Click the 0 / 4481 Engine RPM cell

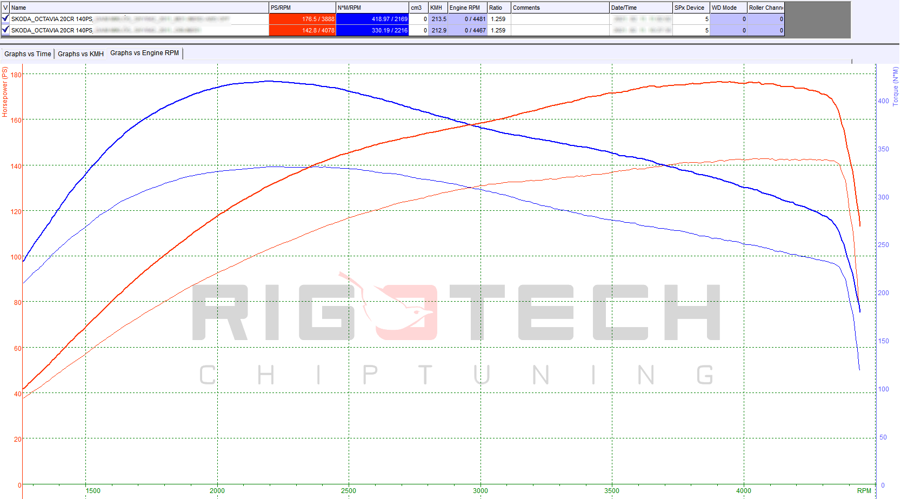[468, 19]
